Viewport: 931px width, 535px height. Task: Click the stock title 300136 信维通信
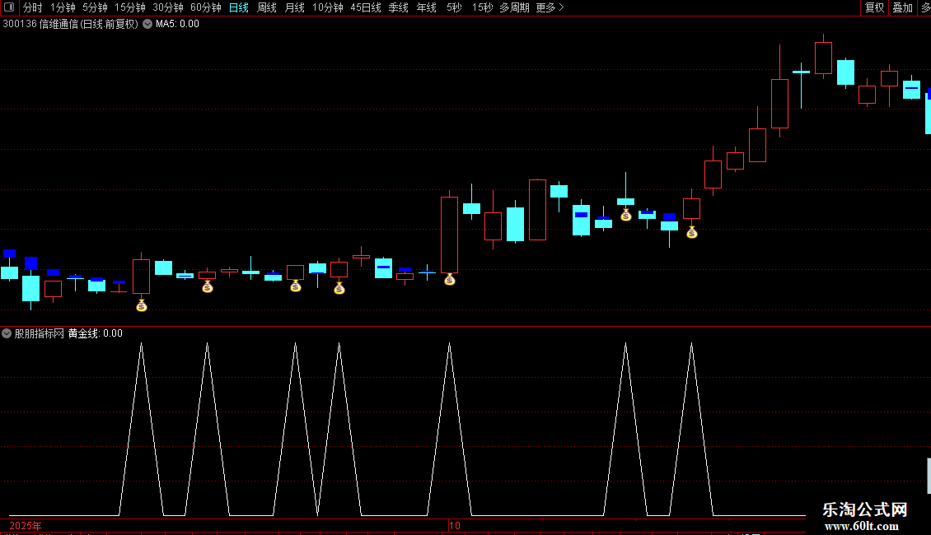click(x=40, y=25)
